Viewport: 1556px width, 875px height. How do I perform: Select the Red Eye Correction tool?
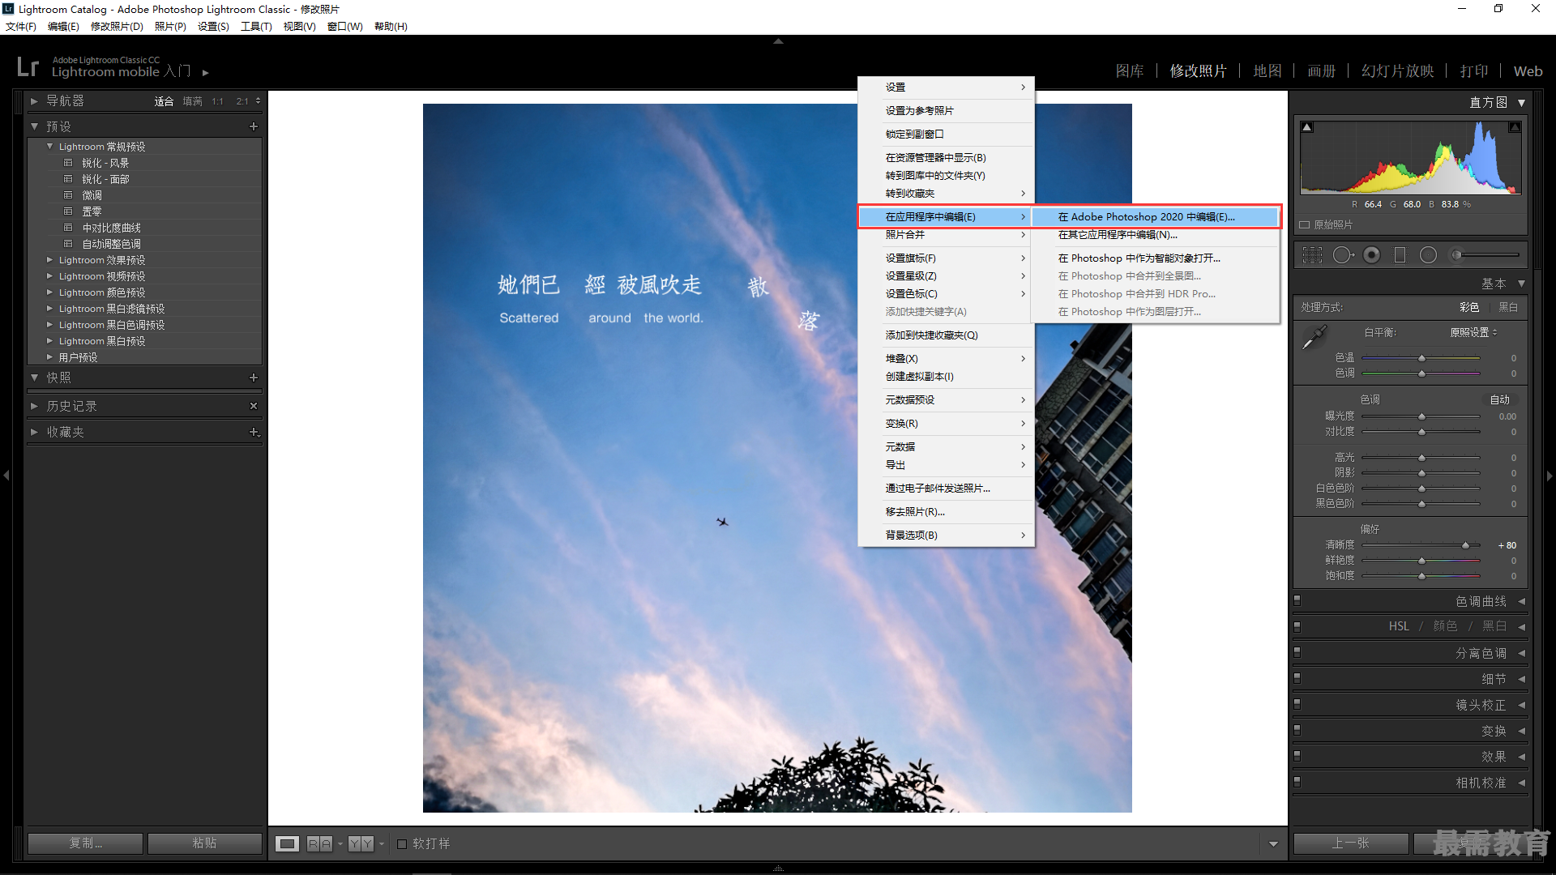[1371, 255]
